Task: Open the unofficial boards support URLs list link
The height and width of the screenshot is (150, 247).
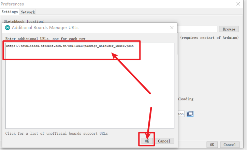Action: point(57,133)
